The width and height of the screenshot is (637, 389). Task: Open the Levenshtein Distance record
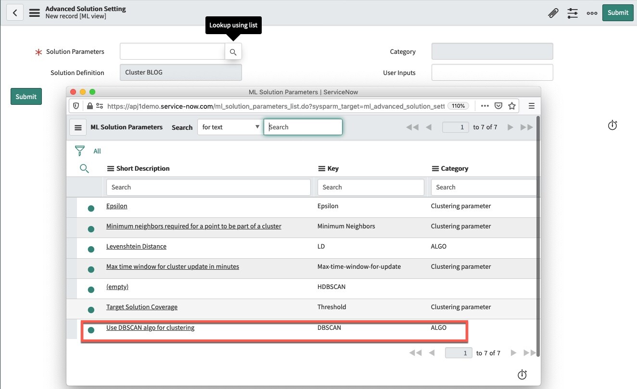136,246
